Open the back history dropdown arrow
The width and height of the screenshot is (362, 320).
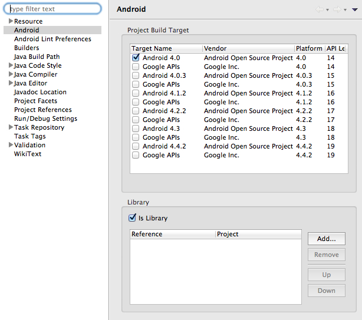[x=327, y=10]
